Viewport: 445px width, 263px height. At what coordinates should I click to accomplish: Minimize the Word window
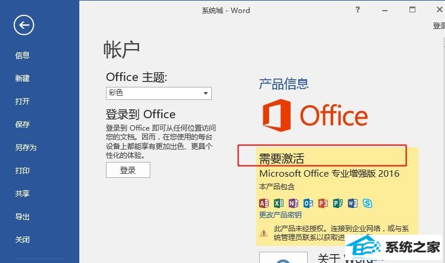pyautogui.click(x=385, y=10)
